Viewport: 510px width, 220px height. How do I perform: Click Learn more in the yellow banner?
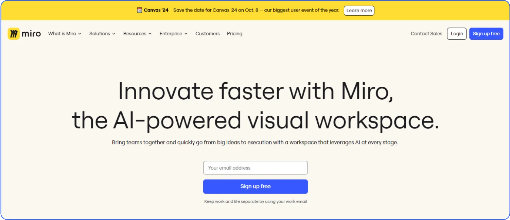tap(359, 11)
